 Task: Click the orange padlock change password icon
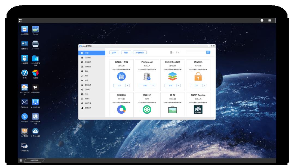click(198, 77)
